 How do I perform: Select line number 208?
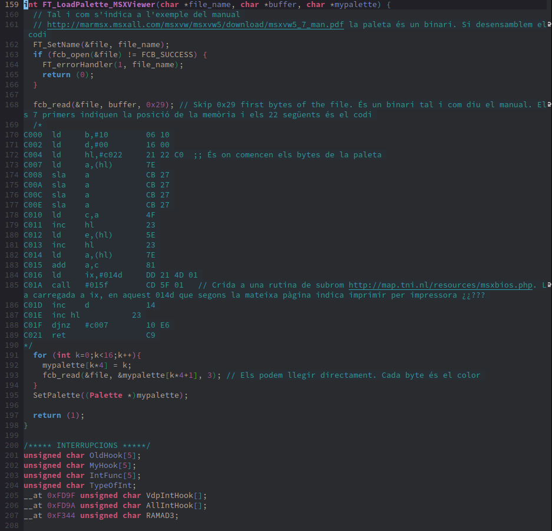[11, 526]
